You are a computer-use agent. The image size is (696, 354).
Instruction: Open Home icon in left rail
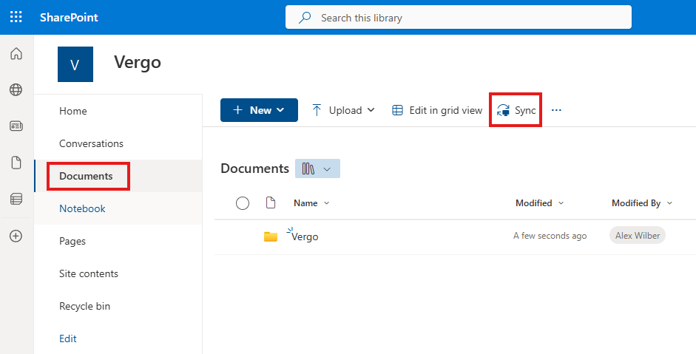(16, 54)
